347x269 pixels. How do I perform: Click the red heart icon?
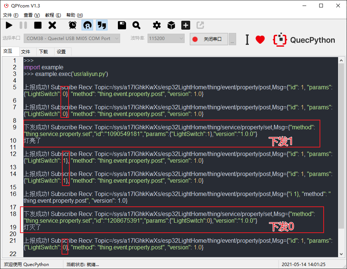pyautogui.click(x=260, y=39)
